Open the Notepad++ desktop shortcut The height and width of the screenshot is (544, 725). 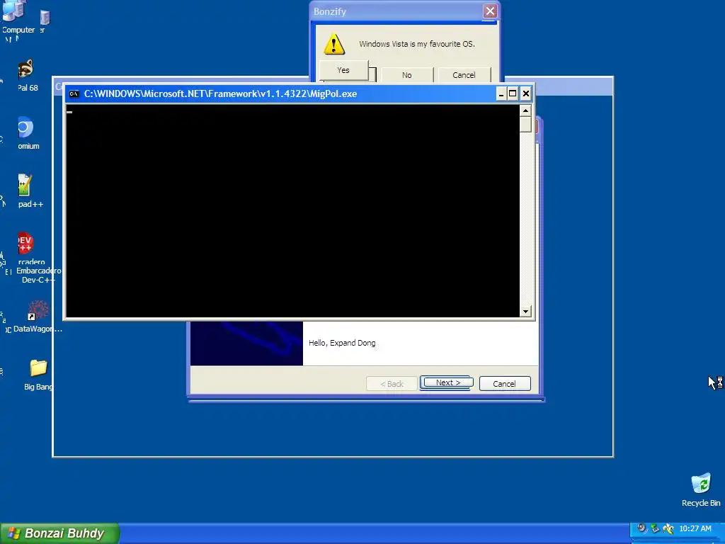28,191
